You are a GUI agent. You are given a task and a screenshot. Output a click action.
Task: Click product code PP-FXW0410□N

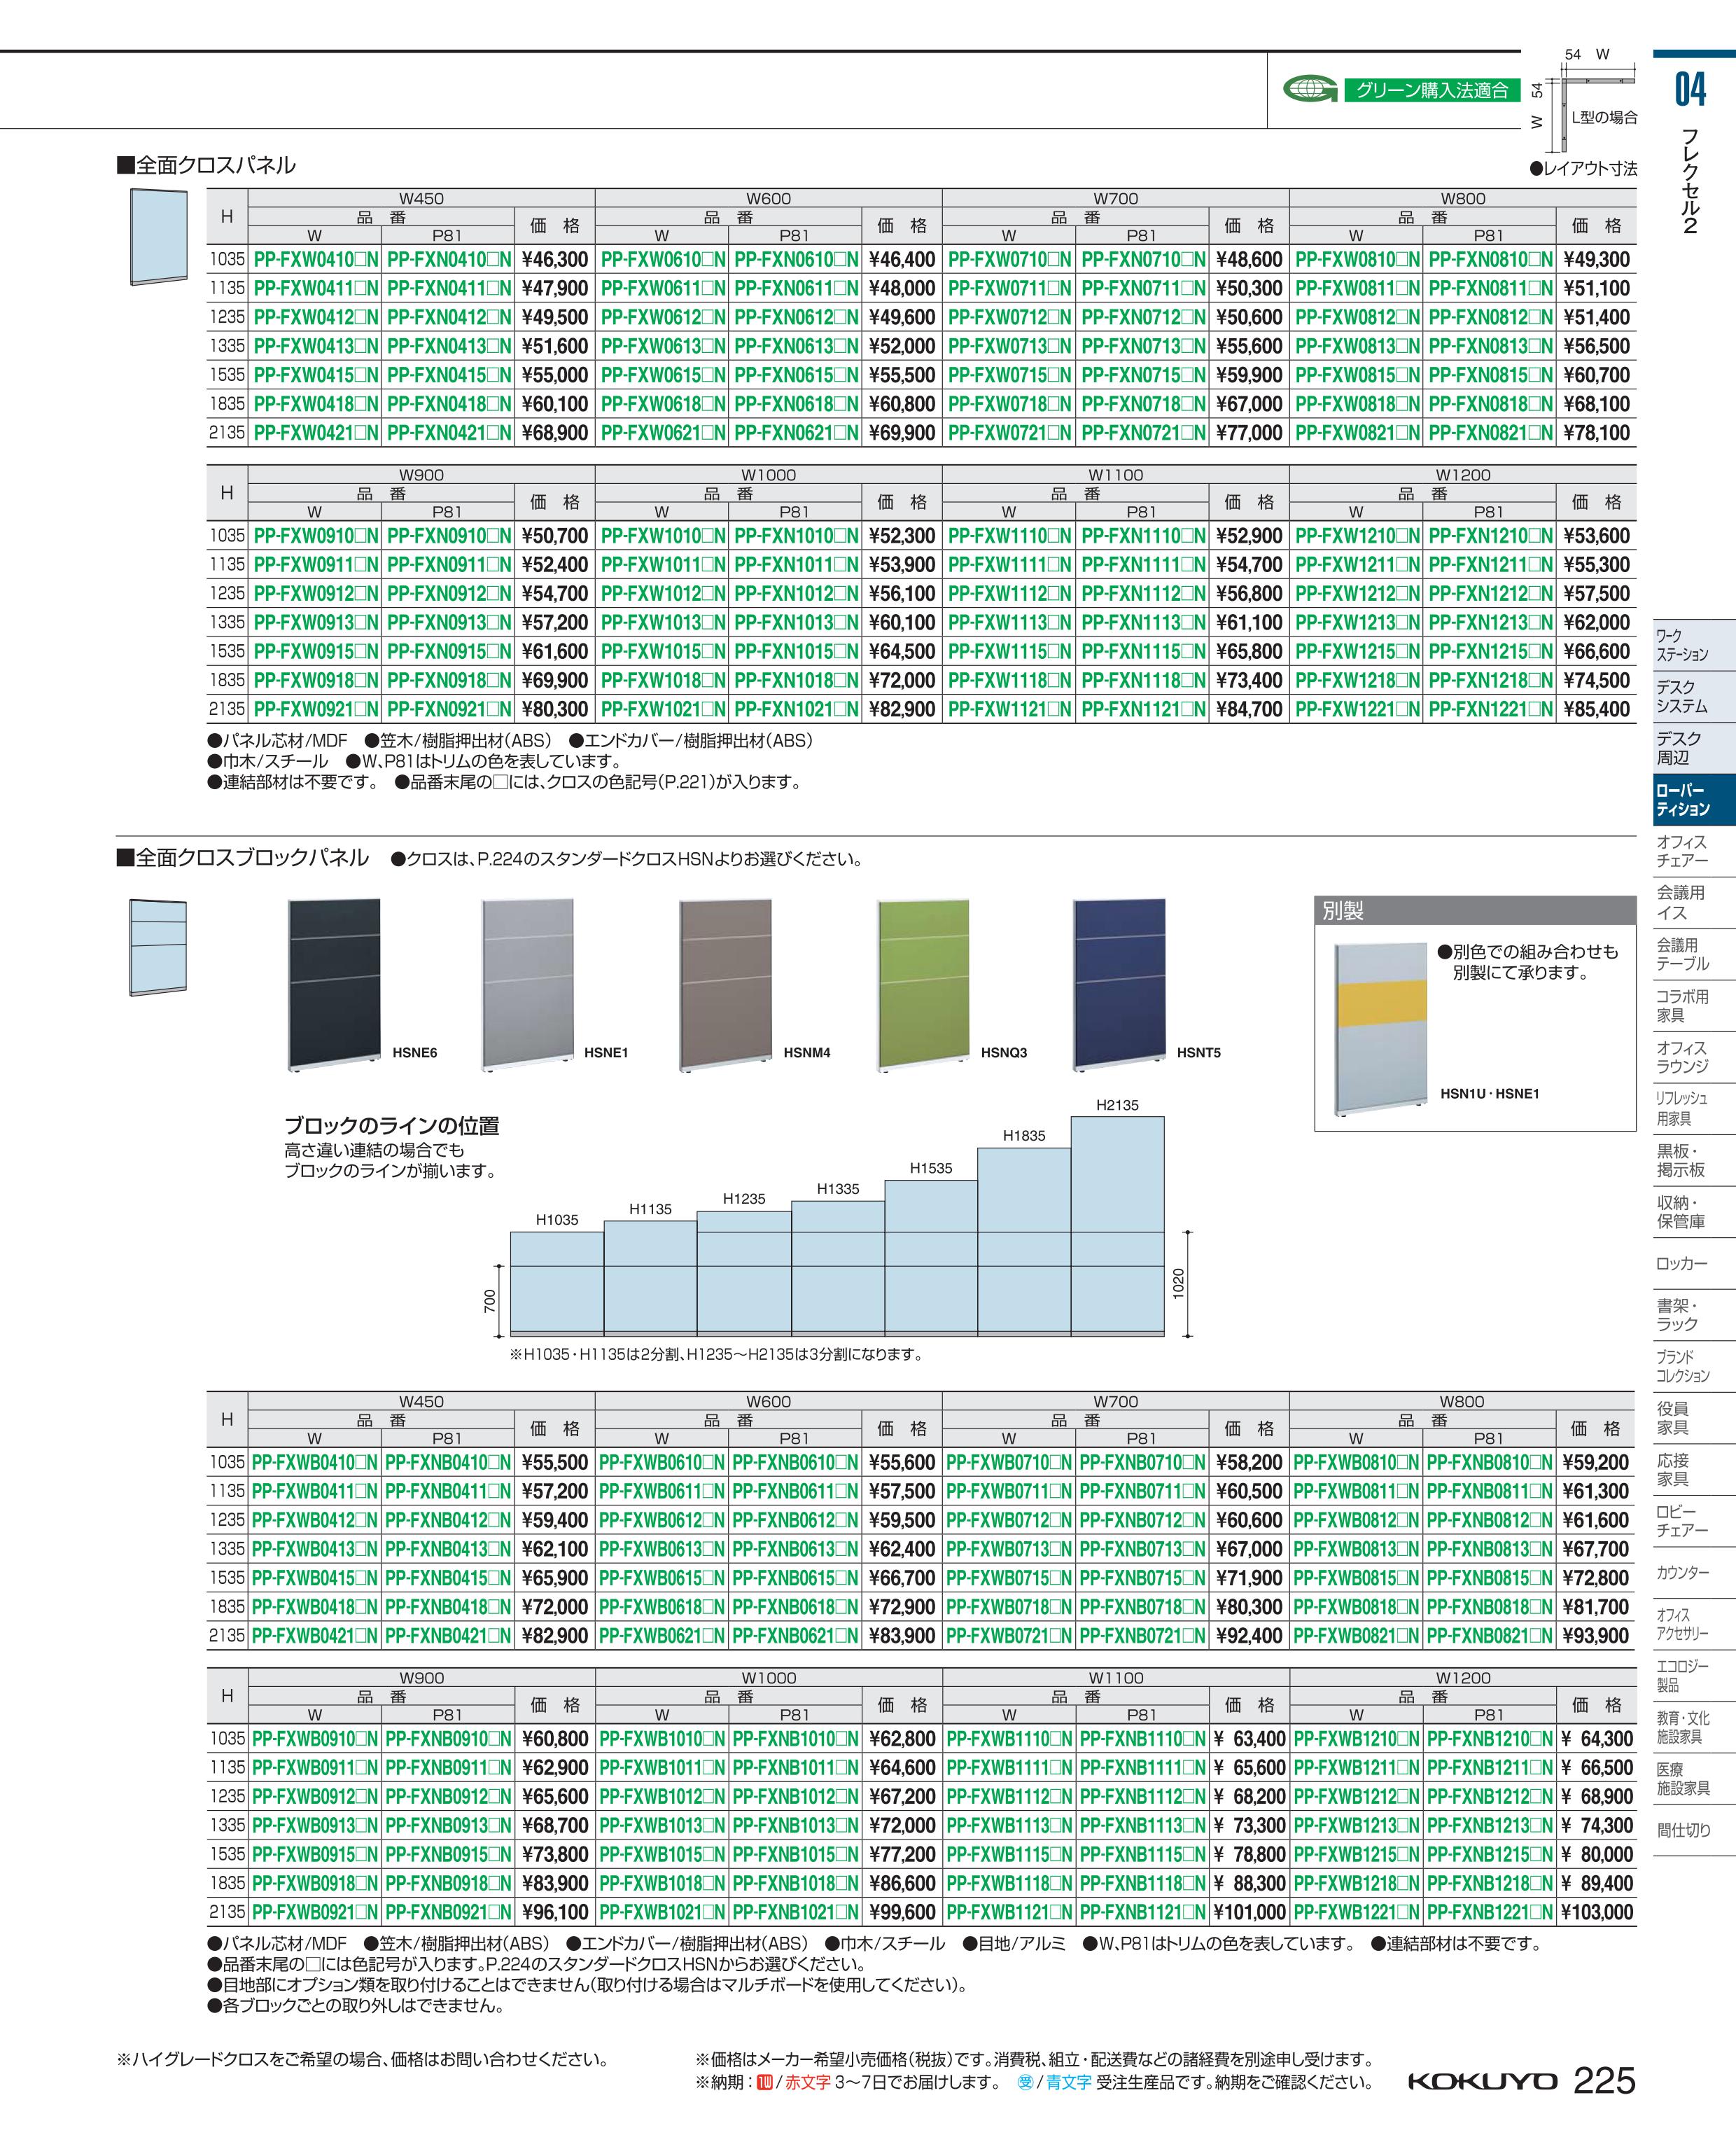[x=316, y=259]
